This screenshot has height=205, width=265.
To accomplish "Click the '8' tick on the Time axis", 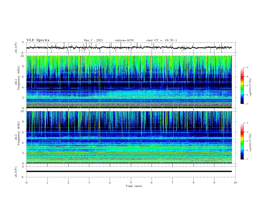I will pos(193,183).
